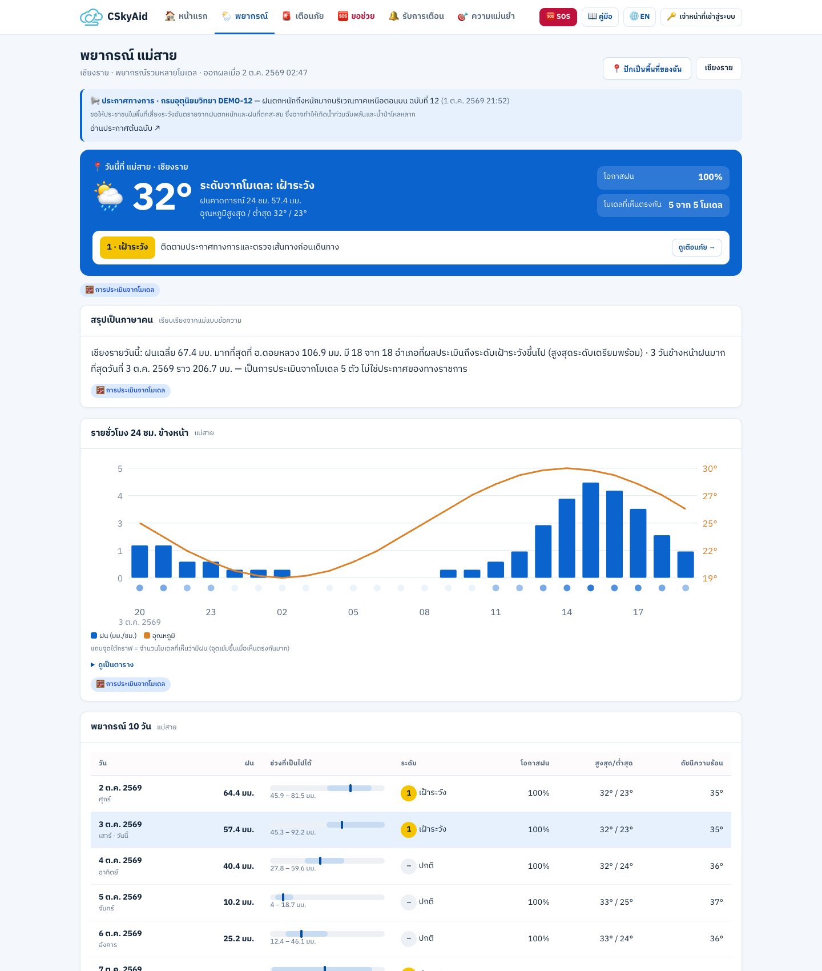
Task: Click the key icon in staff login
Action: pos(671,17)
